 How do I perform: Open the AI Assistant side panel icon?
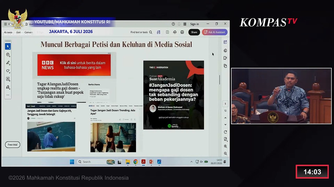coord(225,42)
